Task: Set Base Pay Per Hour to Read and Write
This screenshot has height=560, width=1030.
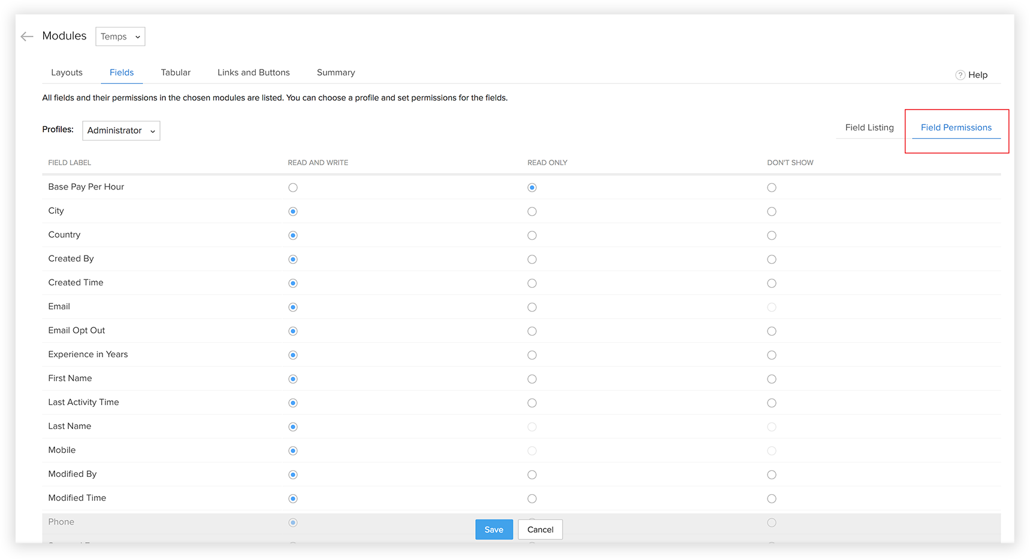Action: [293, 187]
